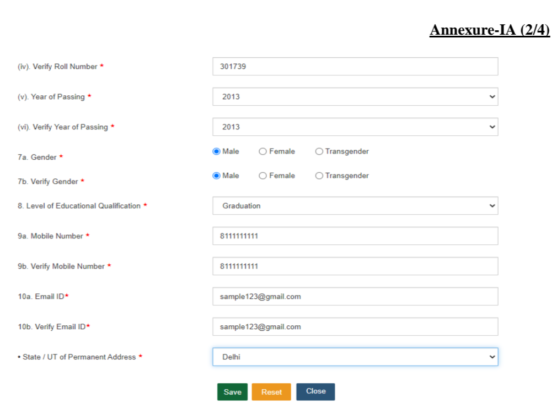This screenshot has width=557, height=420.
Task: Select Male in Verify Gender row
Action: (217, 176)
